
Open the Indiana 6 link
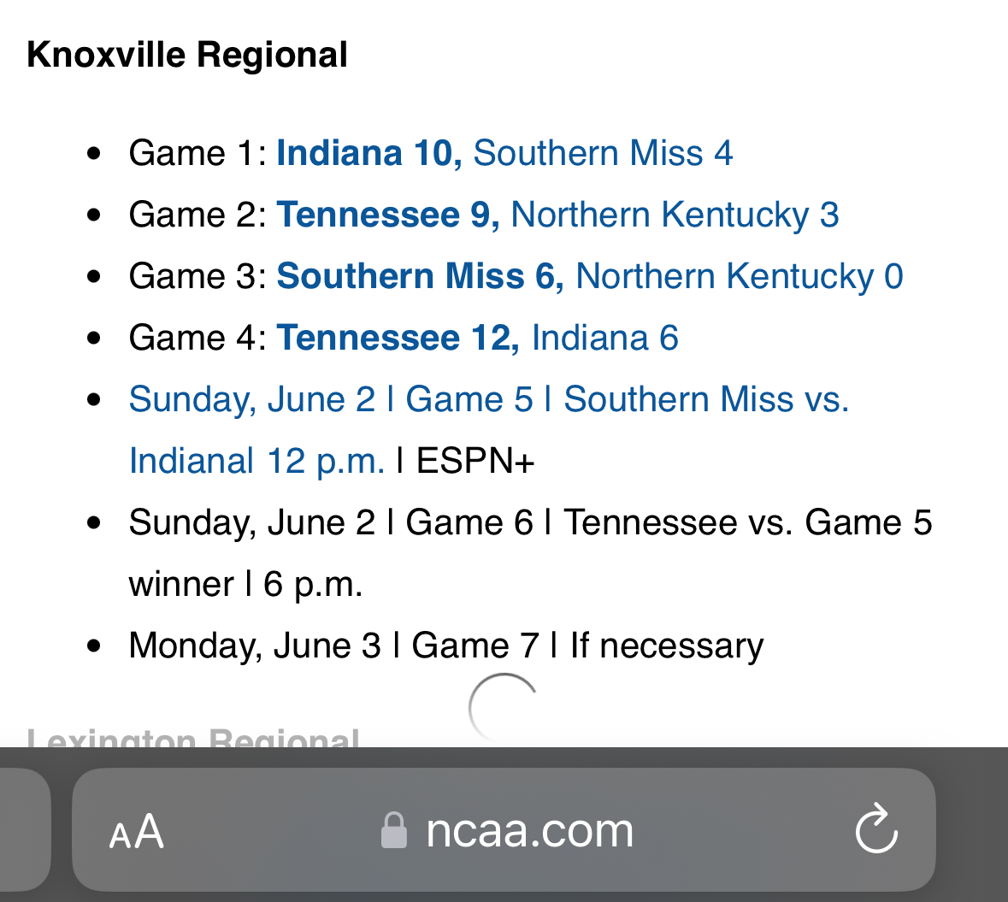click(605, 338)
